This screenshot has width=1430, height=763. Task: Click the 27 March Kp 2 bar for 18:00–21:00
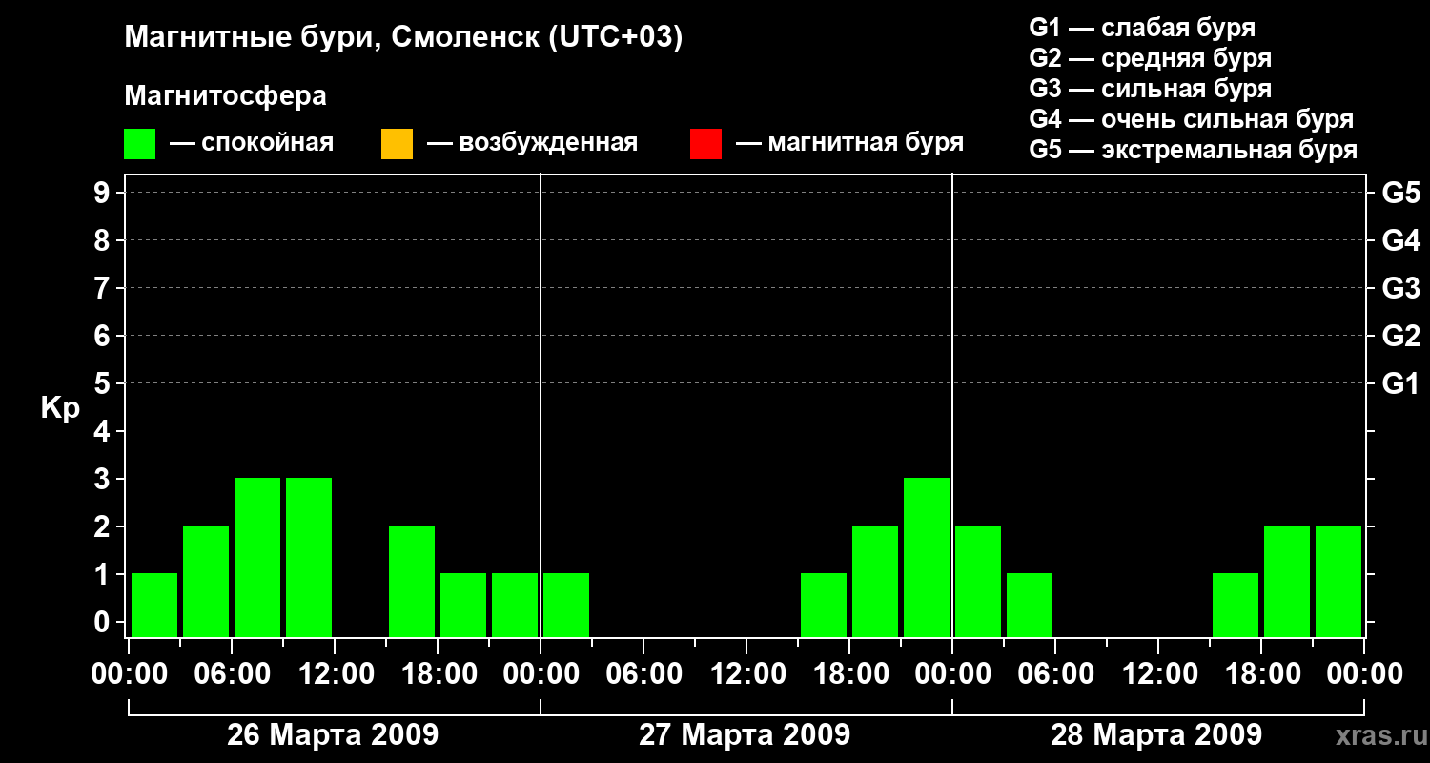[875, 581]
